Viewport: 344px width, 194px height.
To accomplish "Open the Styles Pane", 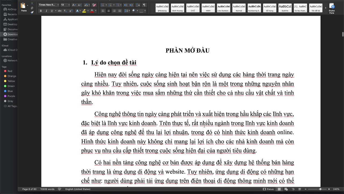I will [x=332, y=8].
